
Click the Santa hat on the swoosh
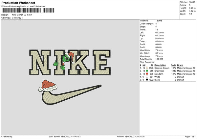coord(48,86)
